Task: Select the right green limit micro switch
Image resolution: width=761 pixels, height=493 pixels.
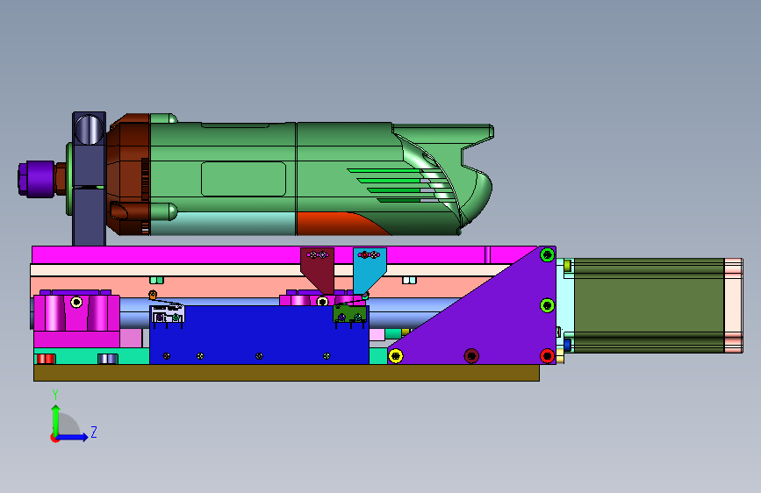Action: pos(349,314)
